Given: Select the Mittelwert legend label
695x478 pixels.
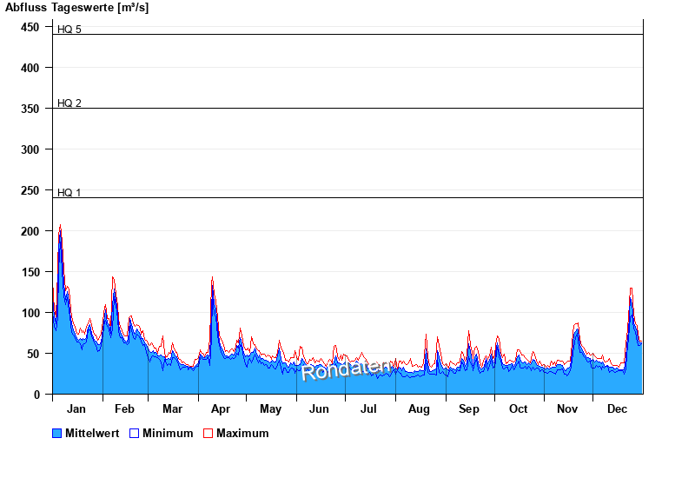Looking at the screenshot, I should tap(91, 433).
